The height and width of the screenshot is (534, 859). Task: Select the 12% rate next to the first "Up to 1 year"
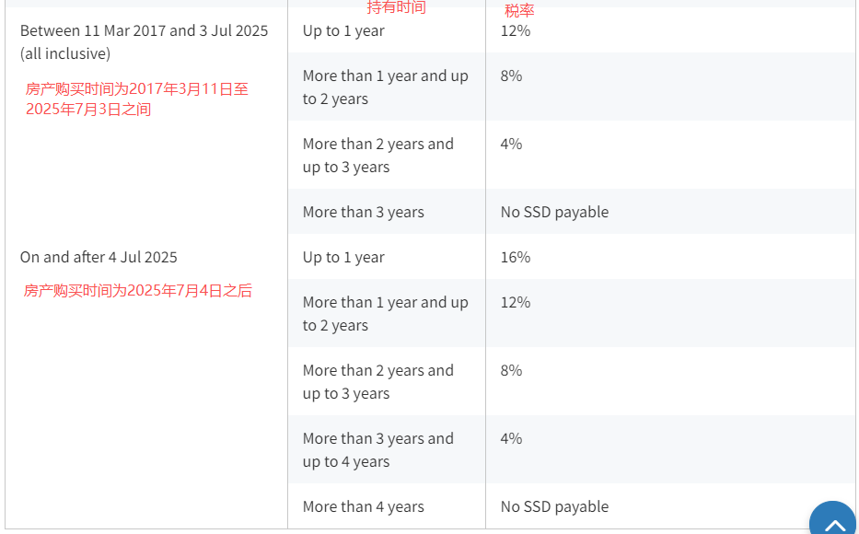point(515,30)
